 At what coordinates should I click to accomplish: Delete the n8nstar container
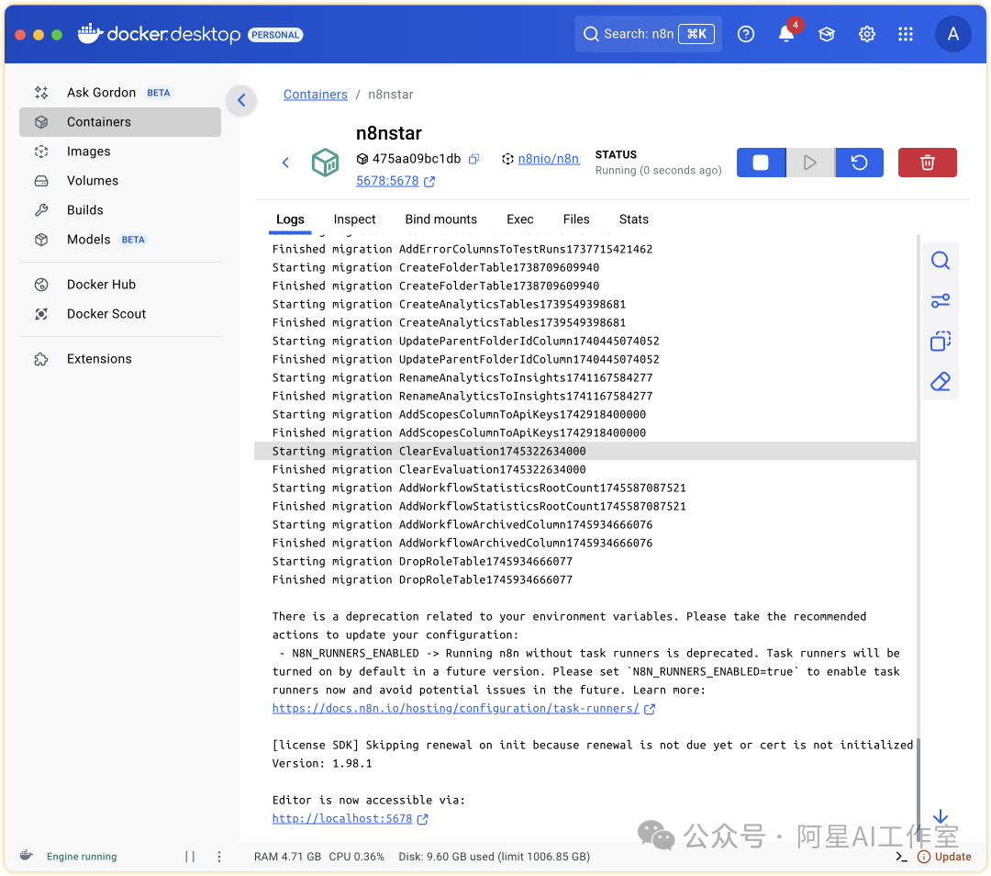pyautogui.click(x=927, y=163)
